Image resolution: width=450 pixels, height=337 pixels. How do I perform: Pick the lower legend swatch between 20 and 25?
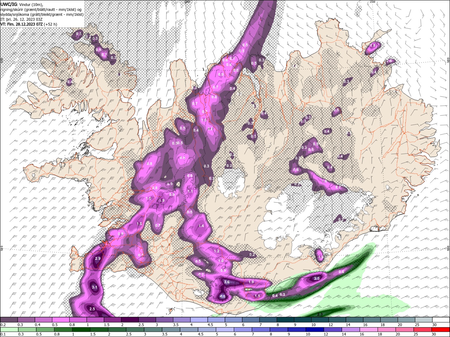tap(405, 330)
